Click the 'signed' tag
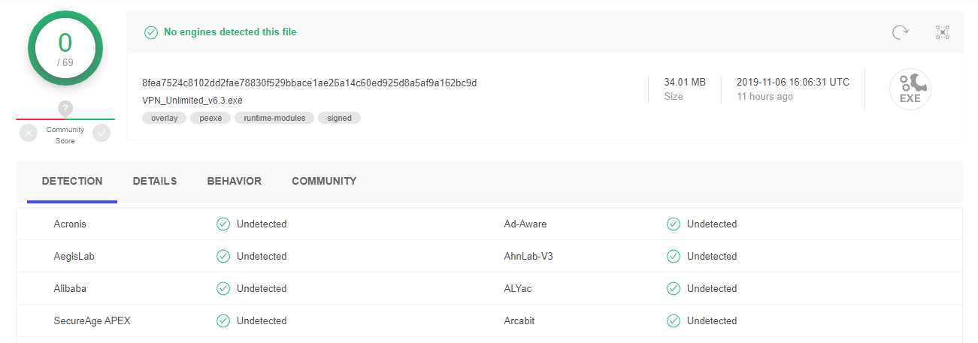 339,118
